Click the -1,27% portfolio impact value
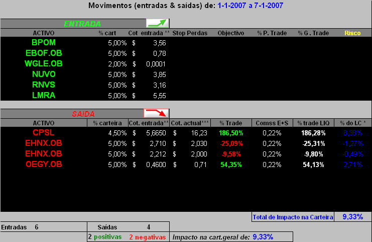Screen dimensions: 372x242 coord(352,143)
